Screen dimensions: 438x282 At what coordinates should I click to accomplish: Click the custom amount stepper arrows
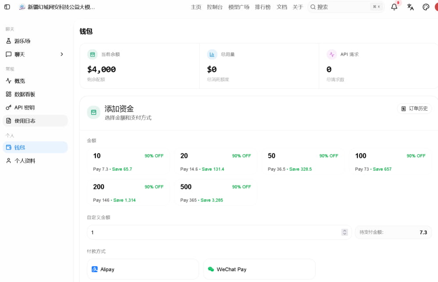pos(345,233)
